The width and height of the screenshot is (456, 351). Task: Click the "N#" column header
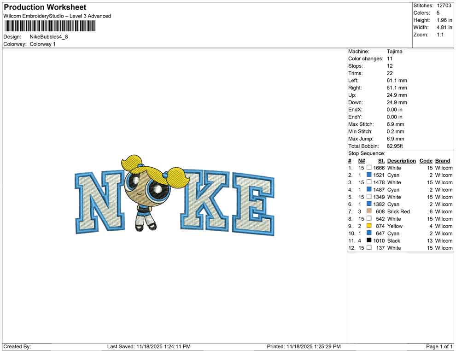click(x=362, y=161)
